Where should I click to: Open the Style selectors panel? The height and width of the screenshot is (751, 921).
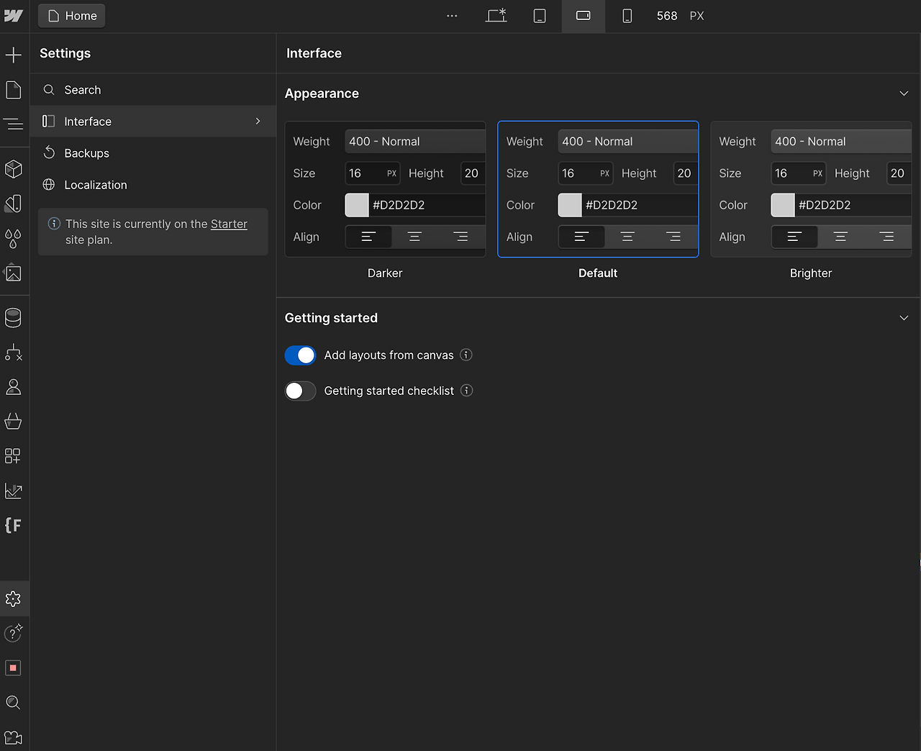[x=14, y=204]
